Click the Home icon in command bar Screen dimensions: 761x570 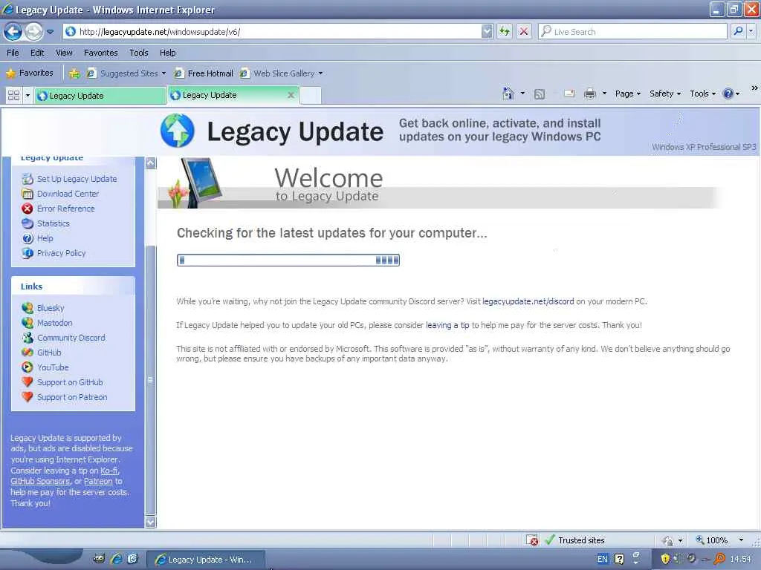[x=508, y=93]
